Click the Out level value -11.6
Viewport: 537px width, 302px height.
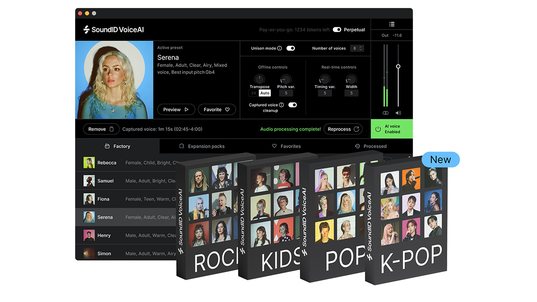tap(397, 35)
